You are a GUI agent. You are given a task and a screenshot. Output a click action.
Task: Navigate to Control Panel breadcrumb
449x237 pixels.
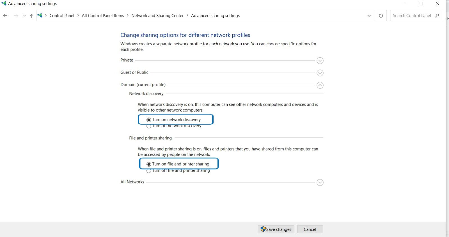[62, 16]
